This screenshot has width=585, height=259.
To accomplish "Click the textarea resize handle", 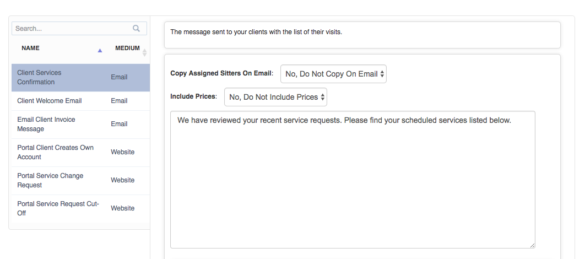I will (x=532, y=245).
